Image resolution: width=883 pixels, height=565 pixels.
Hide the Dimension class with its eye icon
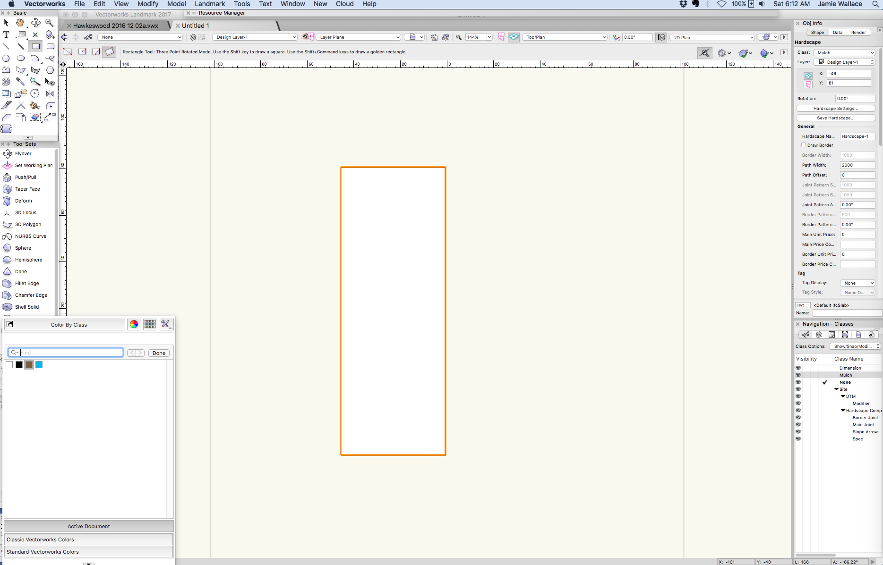(798, 368)
